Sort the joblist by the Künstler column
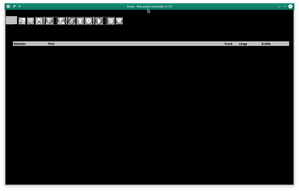 coord(30,44)
